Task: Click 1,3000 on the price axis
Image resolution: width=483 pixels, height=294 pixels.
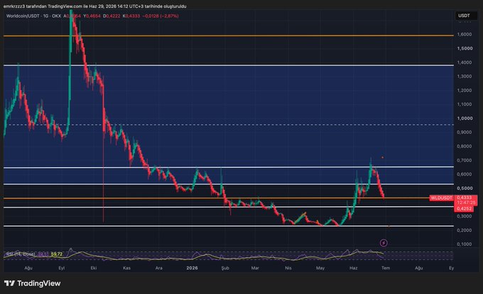Action: click(x=465, y=77)
